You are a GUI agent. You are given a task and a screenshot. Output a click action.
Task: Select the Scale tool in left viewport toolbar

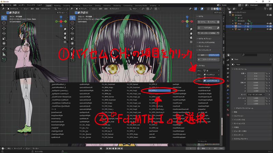pos(4,38)
